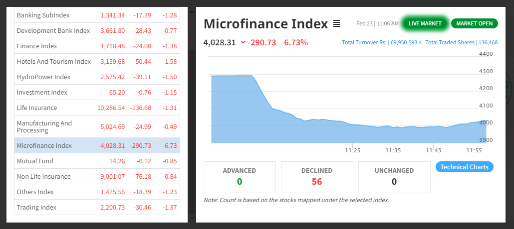The height and width of the screenshot is (229, 514).
Task: Click the red down-arrow change indicator
Action: click(243, 42)
